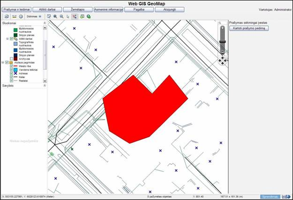The image size is (293, 200).
Task: Click the Sprendimas button in status bar
Action: coord(270,197)
